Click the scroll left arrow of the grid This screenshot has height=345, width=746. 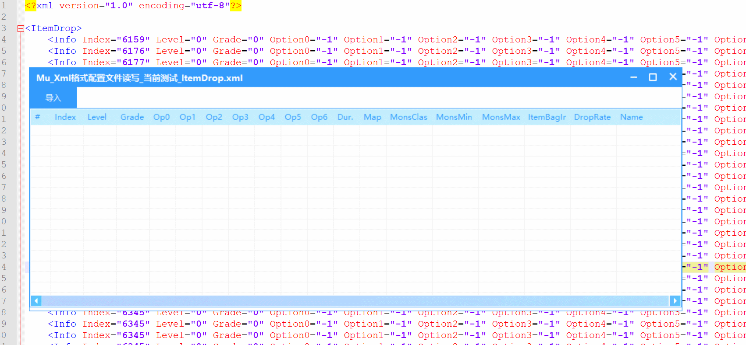pos(36,301)
